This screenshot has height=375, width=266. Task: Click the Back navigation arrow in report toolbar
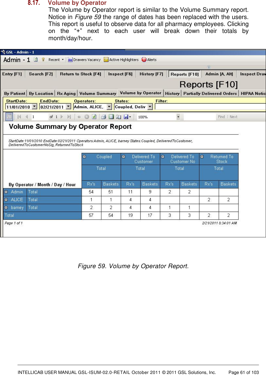coord(79,117)
